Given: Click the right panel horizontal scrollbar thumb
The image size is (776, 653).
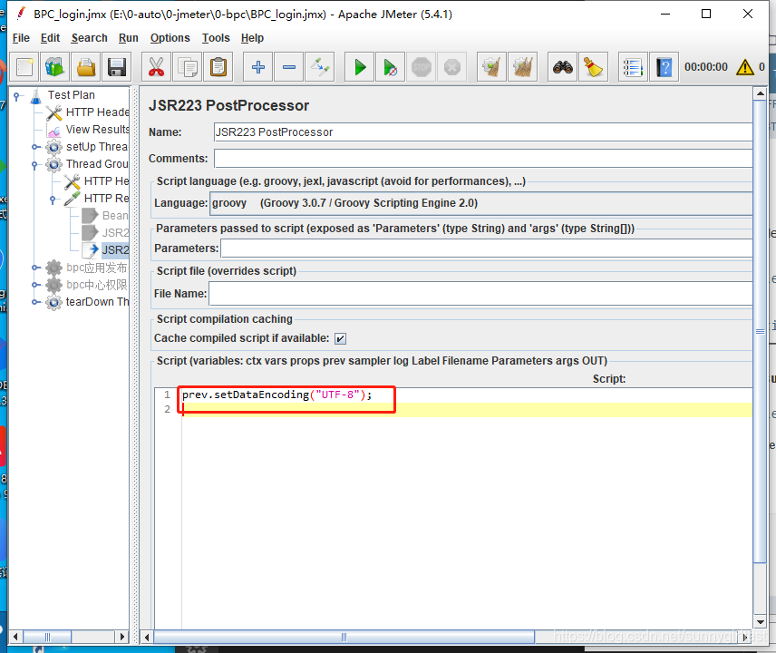Looking at the screenshot, I should (x=344, y=638).
